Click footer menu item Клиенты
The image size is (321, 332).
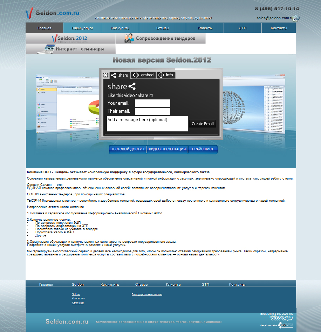[x=173, y=285]
